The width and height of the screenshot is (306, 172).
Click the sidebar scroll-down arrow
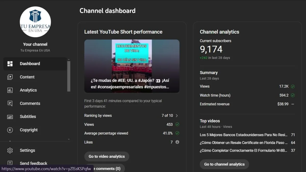tap(68, 139)
